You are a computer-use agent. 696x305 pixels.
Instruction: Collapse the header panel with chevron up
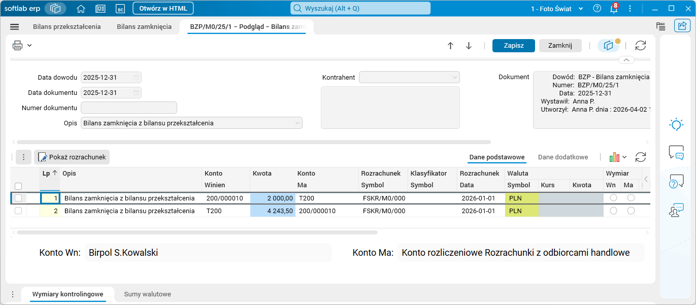626,60
